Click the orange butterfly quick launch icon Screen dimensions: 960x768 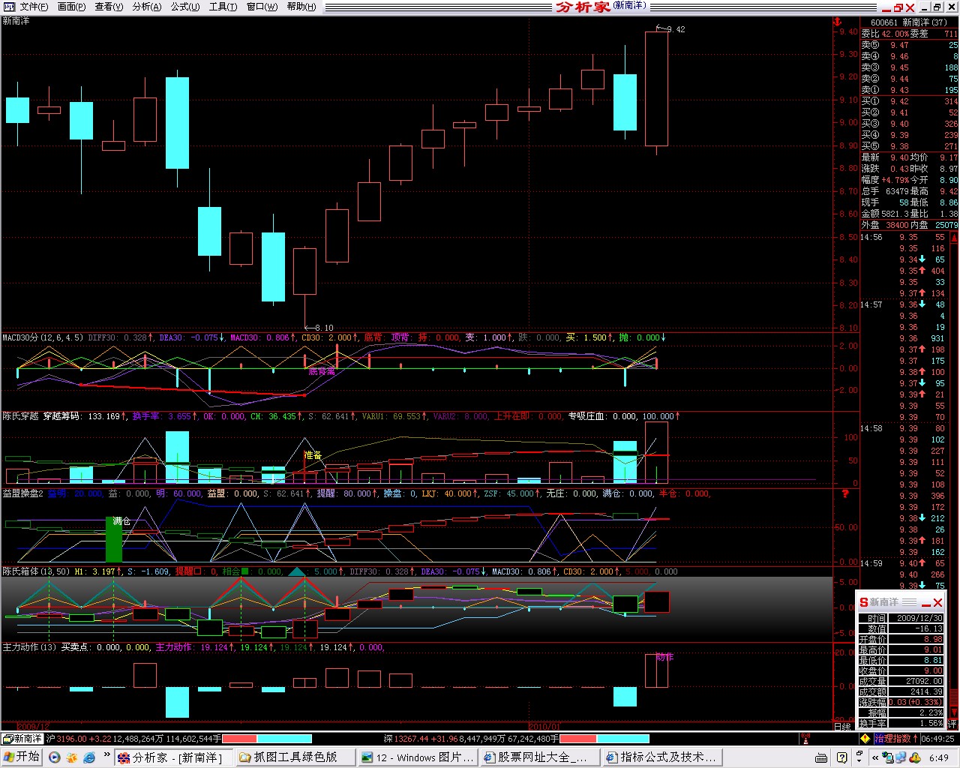[71, 757]
